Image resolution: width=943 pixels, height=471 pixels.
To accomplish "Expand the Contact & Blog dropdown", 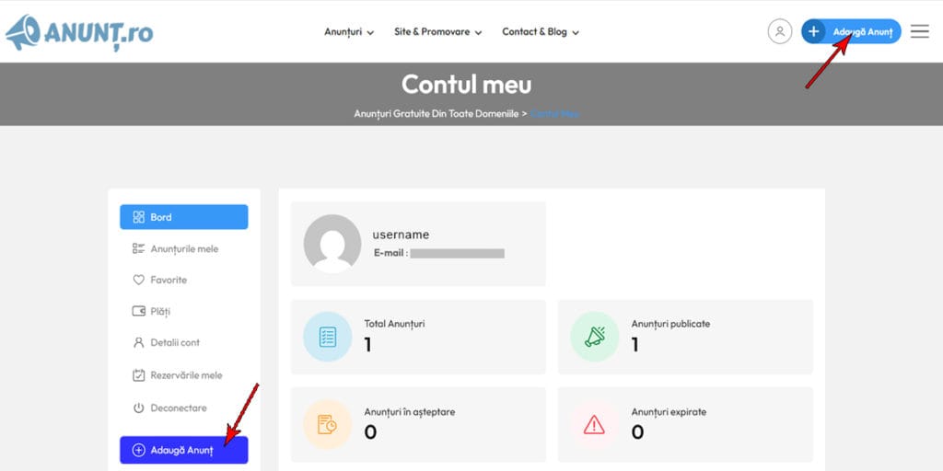I will (x=541, y=32).
